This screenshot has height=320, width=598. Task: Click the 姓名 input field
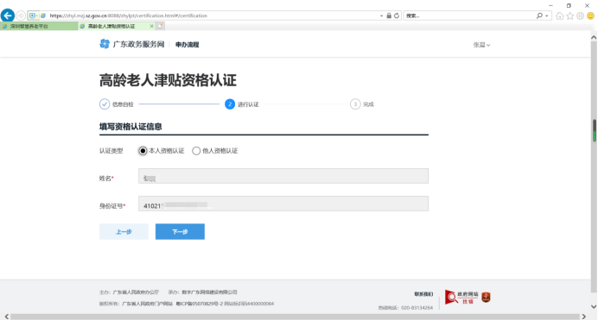click(283, 176)
